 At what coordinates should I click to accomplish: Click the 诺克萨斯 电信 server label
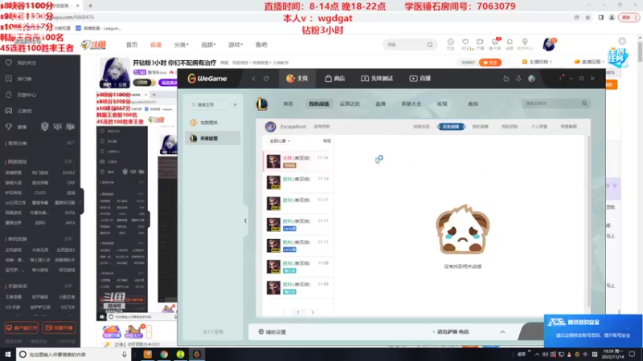(x=452, y=332)
